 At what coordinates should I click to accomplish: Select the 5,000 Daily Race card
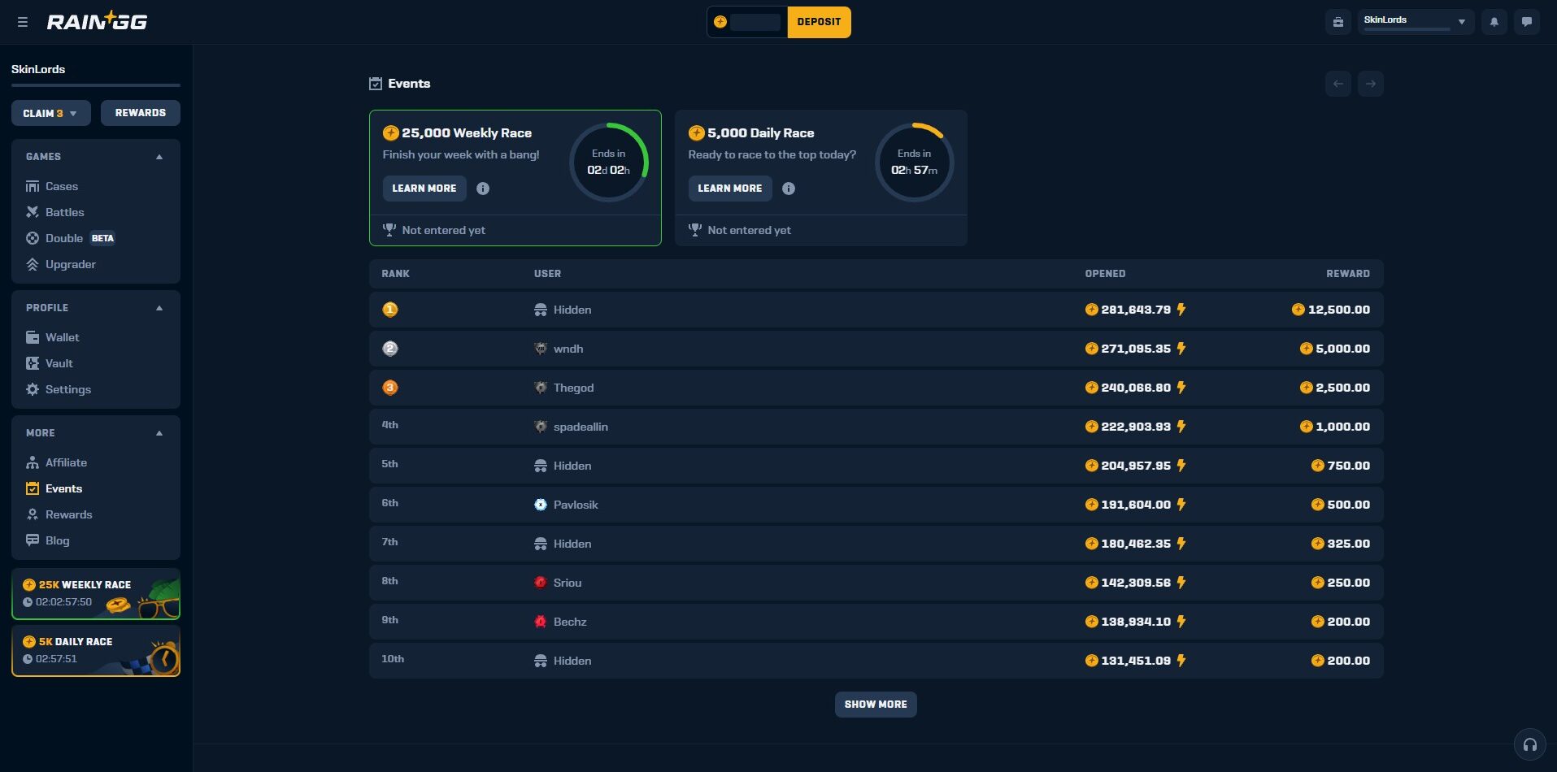point(821,178)
